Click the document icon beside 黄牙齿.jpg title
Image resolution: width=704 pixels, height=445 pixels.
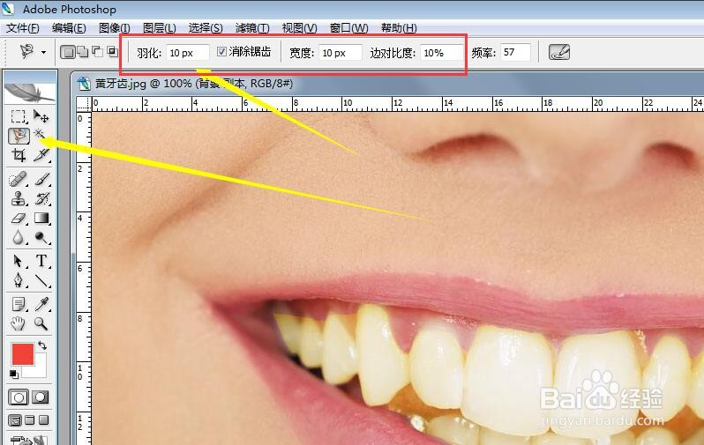[84, 84]
